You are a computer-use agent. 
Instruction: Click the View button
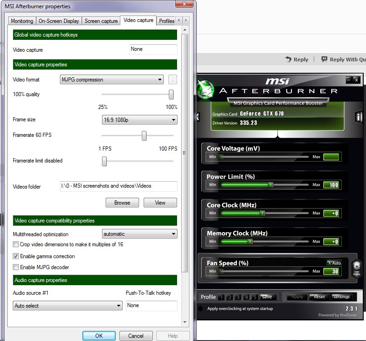pos(160,203)
